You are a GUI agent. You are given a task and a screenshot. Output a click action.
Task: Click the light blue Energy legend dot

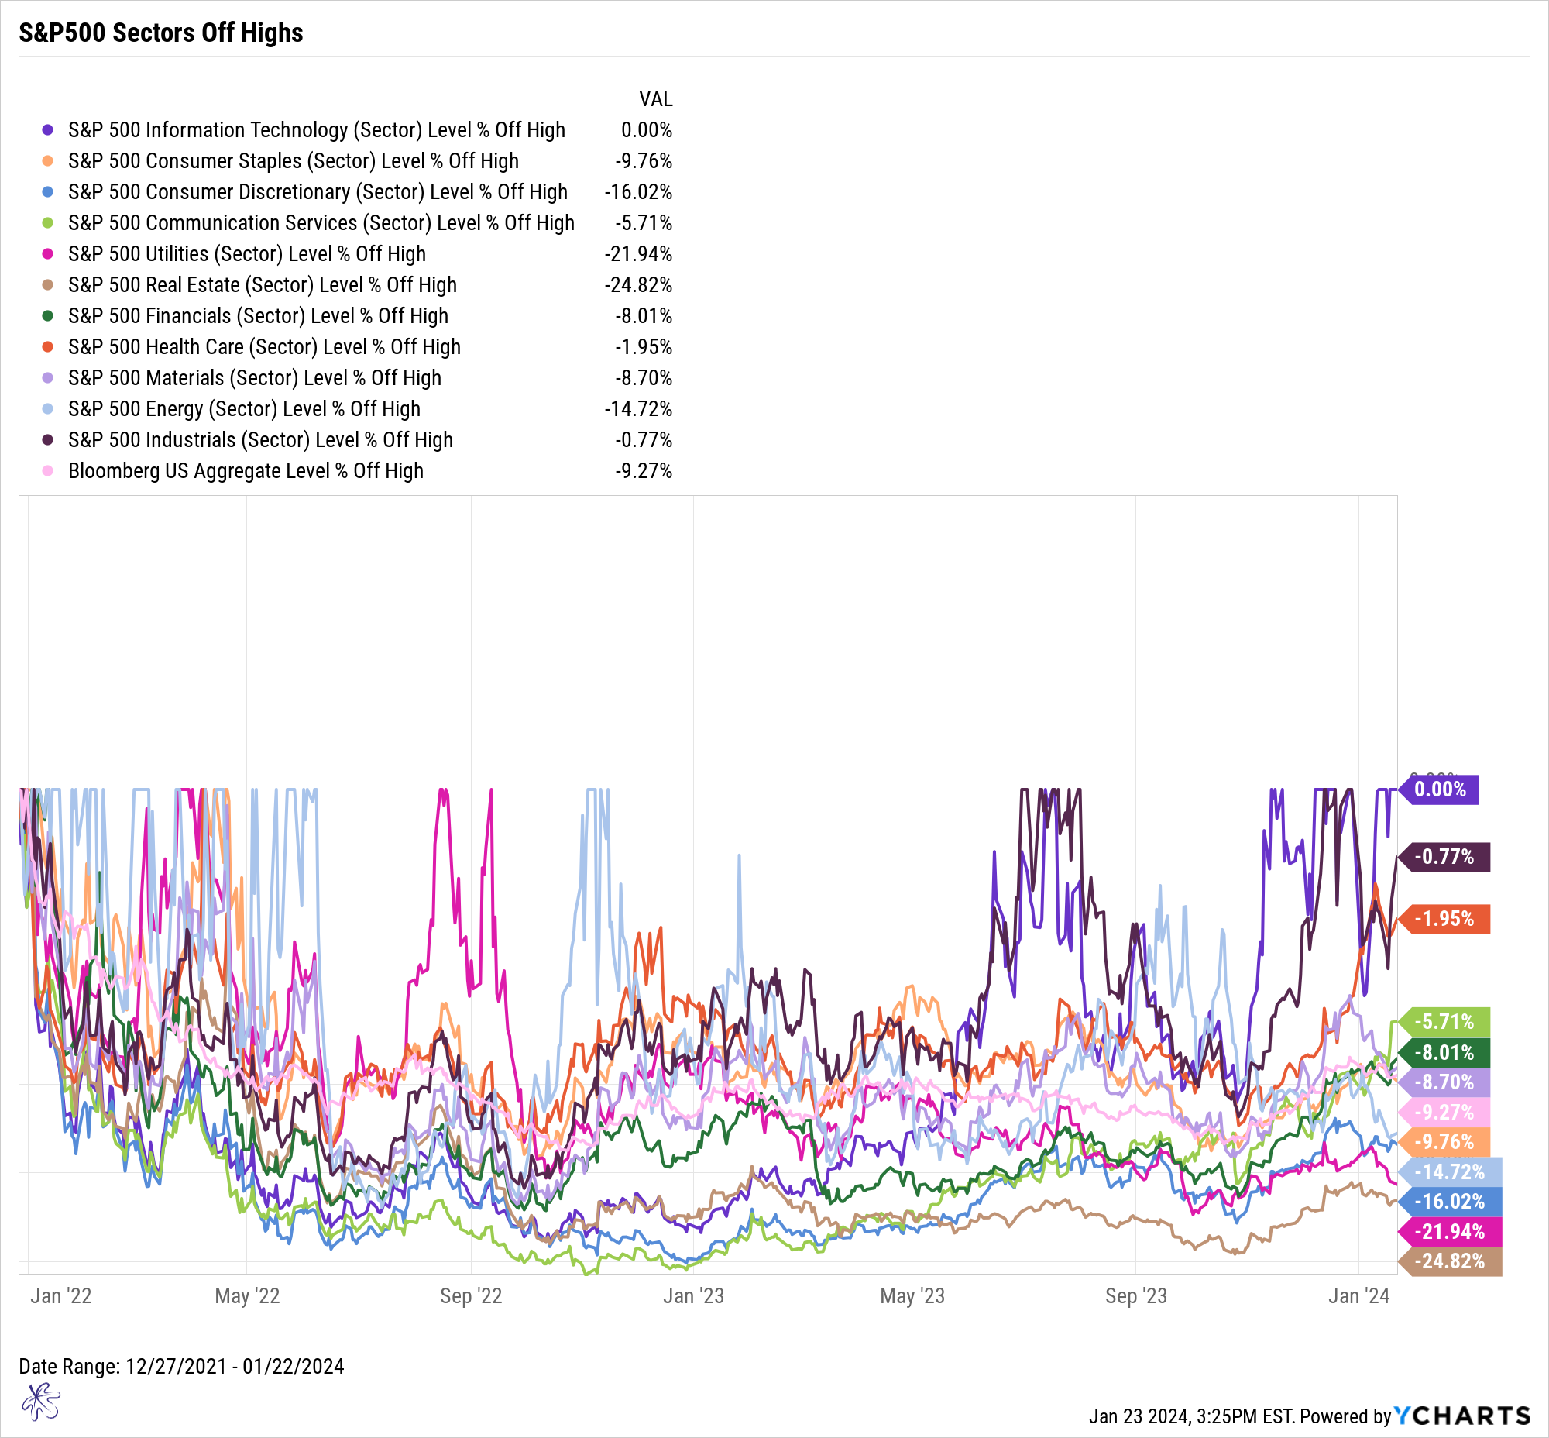(x=47, y=409)
